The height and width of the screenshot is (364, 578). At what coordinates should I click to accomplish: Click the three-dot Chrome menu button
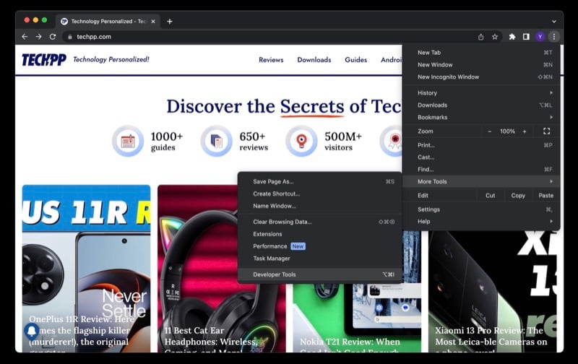554,37
